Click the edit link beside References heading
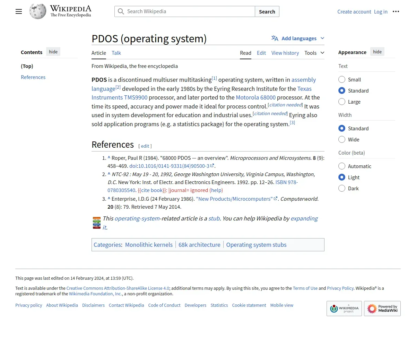Viewport: 416px width, 347px height. [x=145, y=146]
